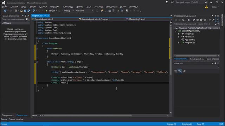This screenshot has height=126, width=225.
Task: Click the comment selection toolbar icon
Action: [118, 11]
